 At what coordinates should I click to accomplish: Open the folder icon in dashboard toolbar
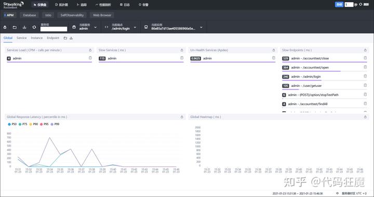click(x=15, y=27)
